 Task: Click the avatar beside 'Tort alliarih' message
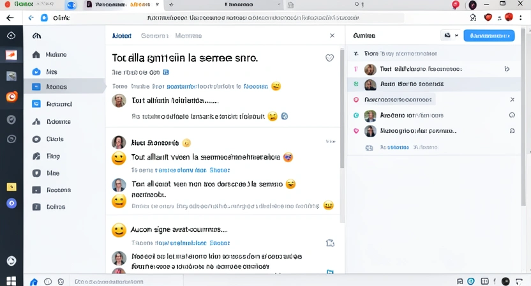click(119, 101)
